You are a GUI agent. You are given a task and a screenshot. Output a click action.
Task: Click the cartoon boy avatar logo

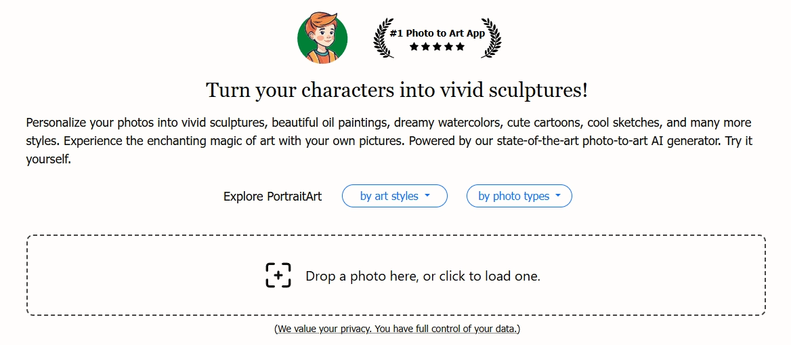322,39
